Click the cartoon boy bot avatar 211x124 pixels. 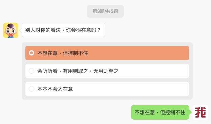(x=10, y=30)
